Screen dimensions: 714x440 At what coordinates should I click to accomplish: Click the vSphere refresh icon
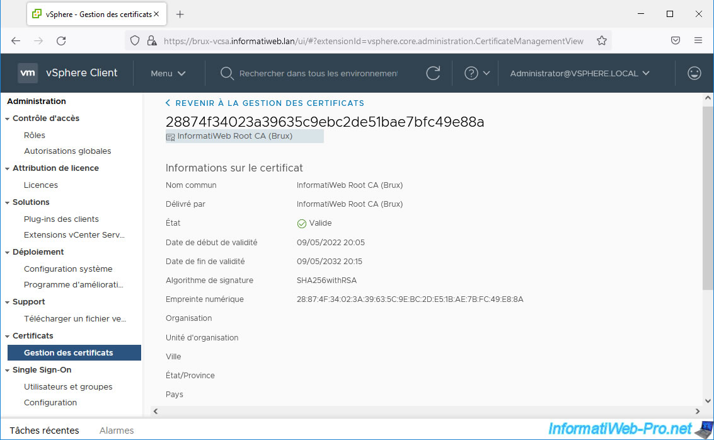433,73
